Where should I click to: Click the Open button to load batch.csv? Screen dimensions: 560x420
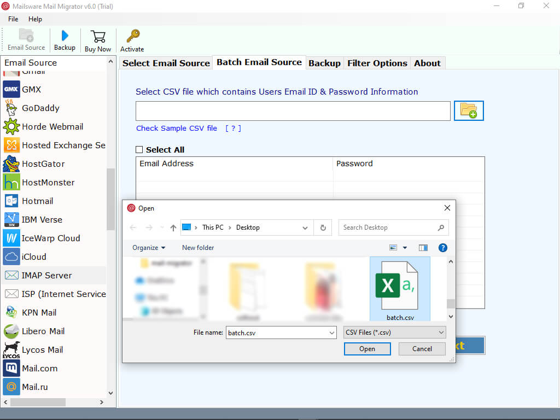367,348
